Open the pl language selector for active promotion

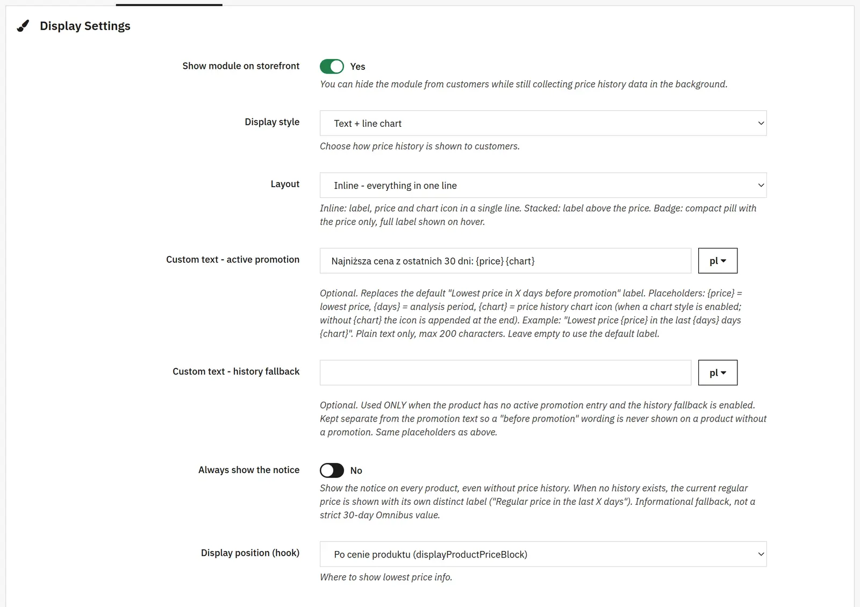718,261
